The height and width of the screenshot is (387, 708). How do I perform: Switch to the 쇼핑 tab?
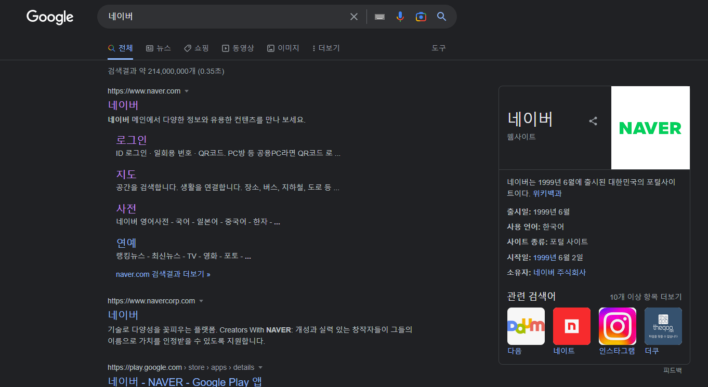196,48
